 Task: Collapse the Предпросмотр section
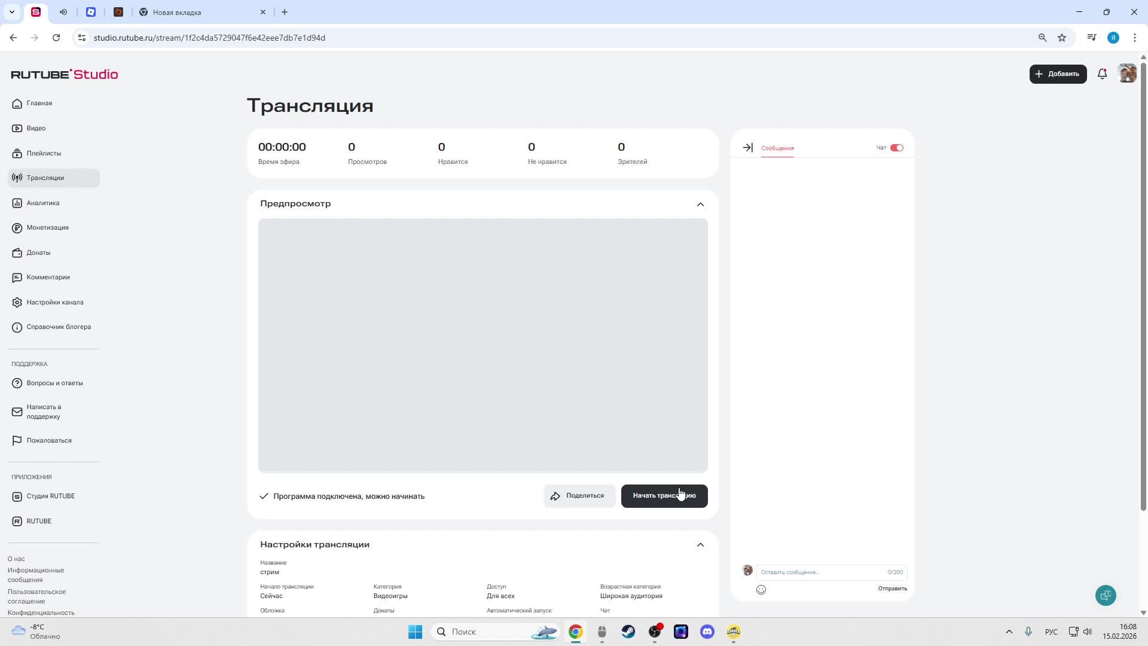point(700,204)
